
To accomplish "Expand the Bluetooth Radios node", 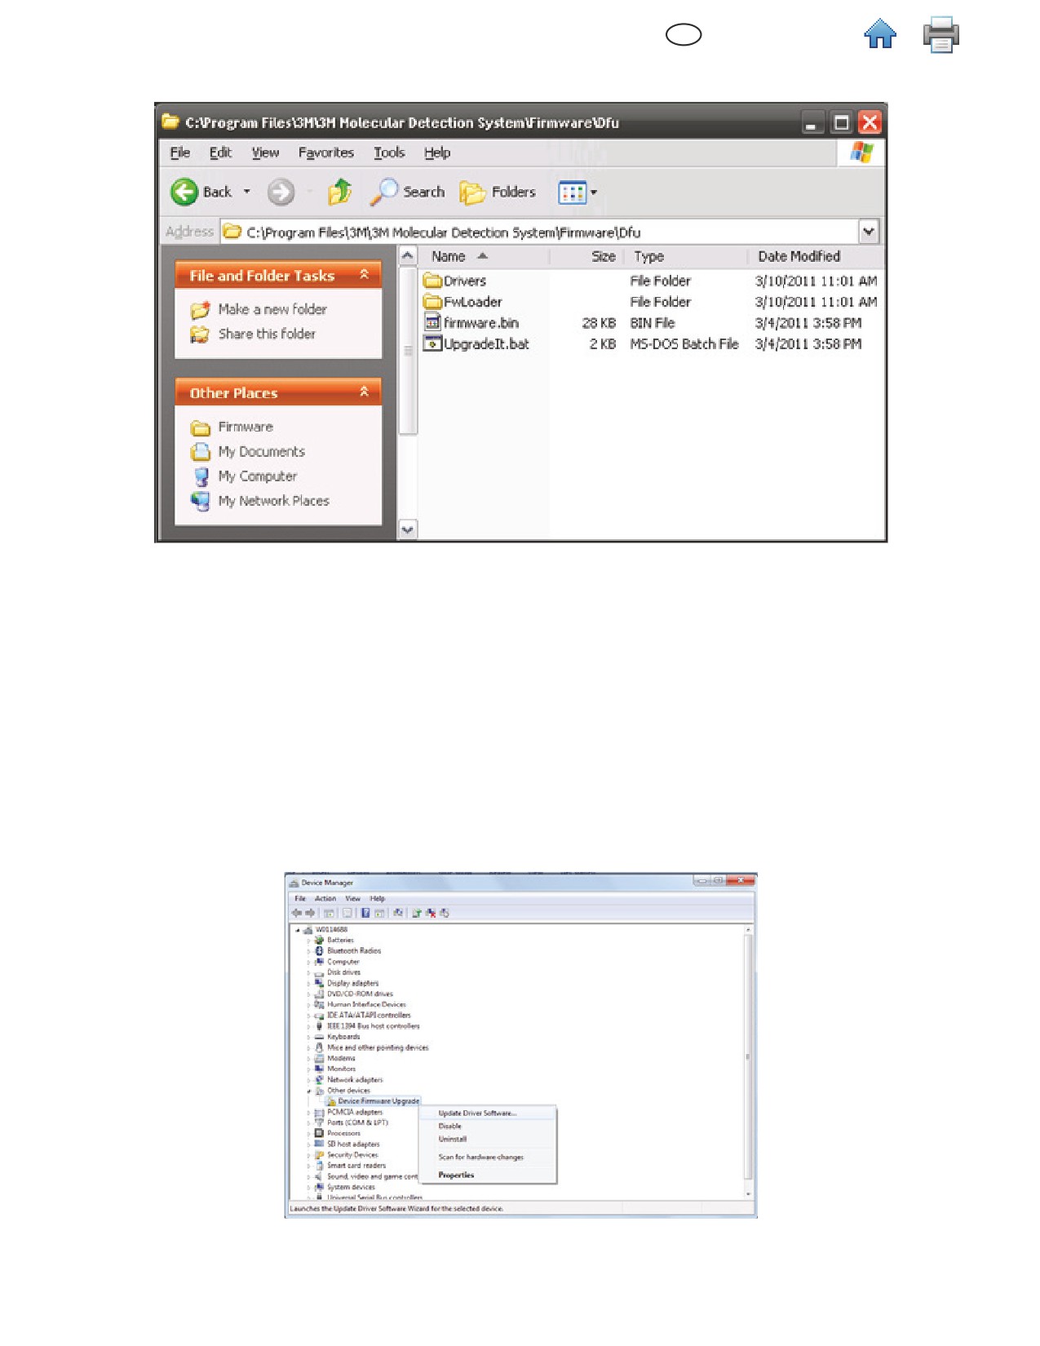I will (308, 951).
